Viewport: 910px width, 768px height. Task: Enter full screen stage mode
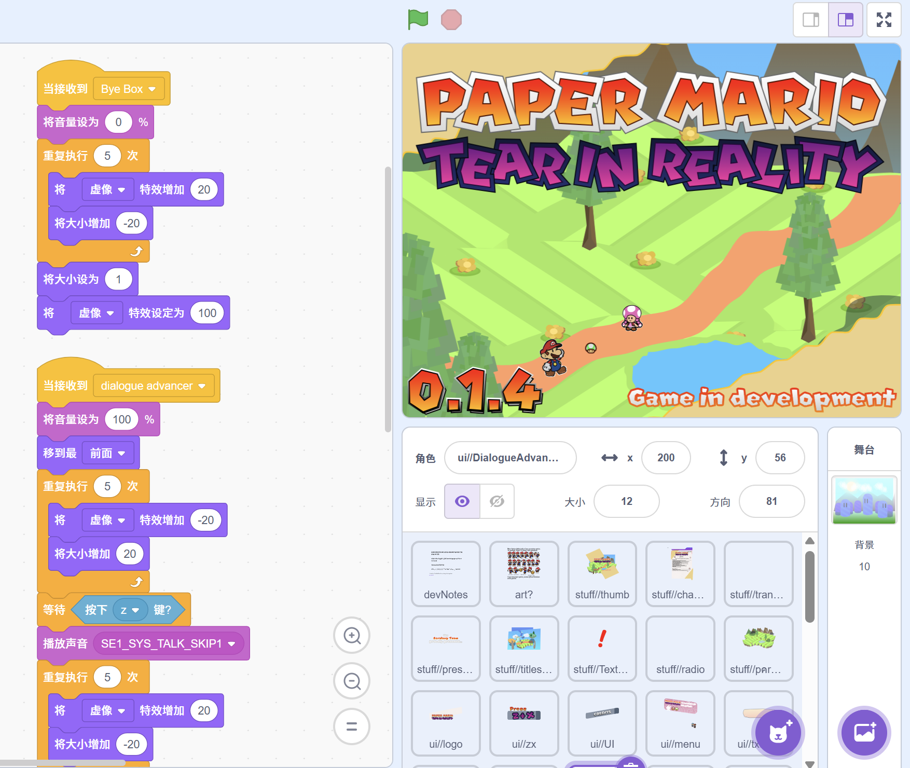point(884,20)
